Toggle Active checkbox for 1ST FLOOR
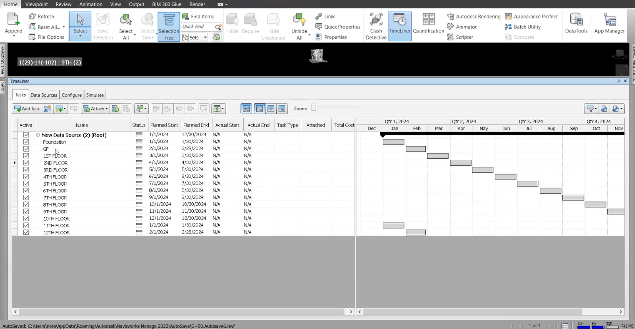This screenshot has height=329, width=635. (26, 156)
